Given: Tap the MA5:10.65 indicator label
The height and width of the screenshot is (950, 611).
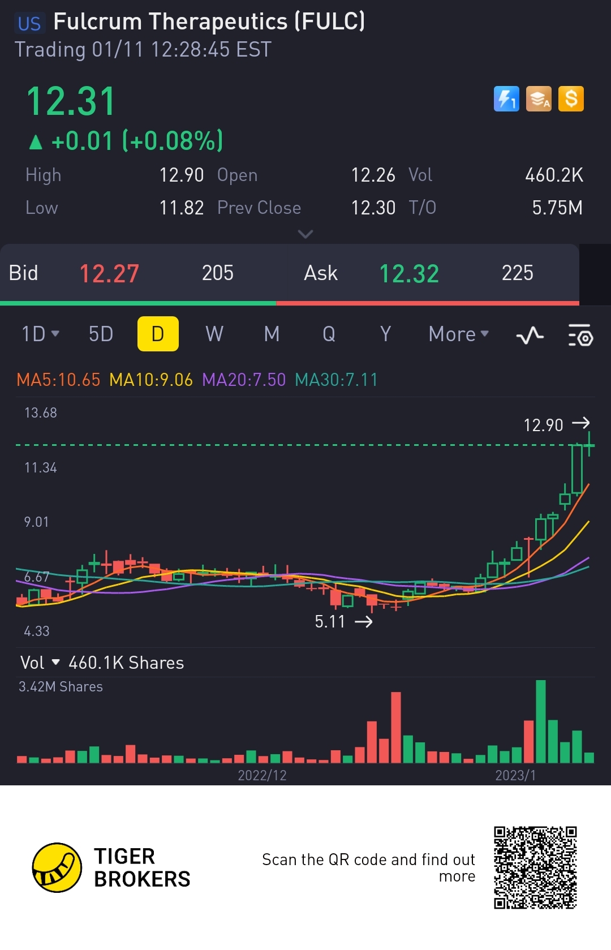Looking at the screenshot, I should point(58,380).
